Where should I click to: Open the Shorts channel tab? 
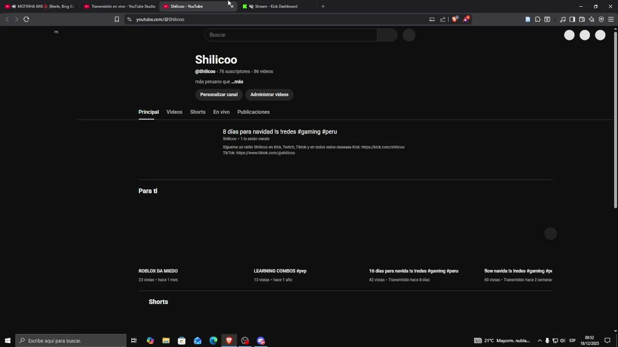197,112
